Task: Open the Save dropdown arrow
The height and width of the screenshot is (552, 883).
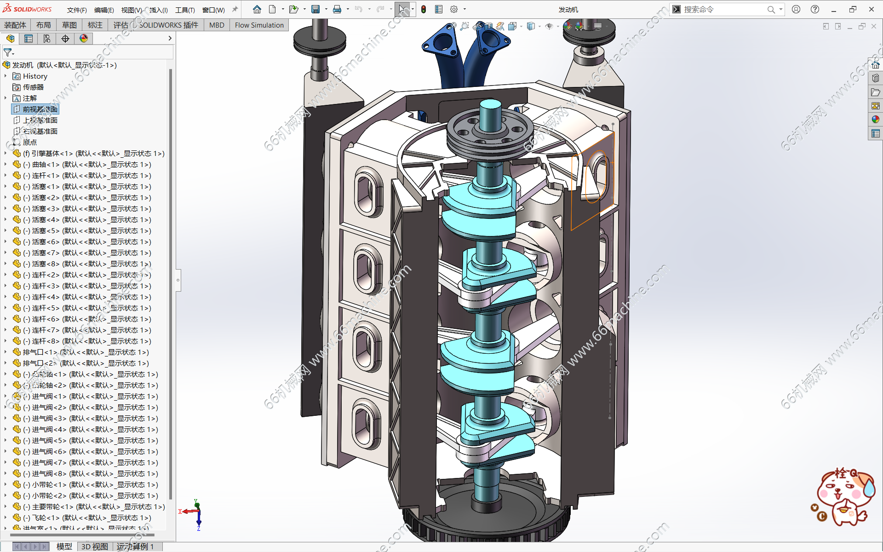Action: (x=326, y=9)
